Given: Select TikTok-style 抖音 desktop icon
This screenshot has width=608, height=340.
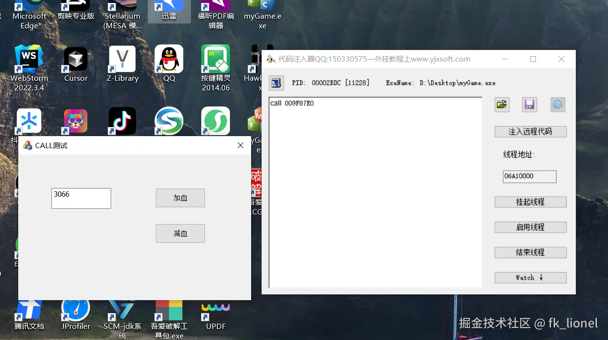Looking at the screenshot, I should point(122,121).
